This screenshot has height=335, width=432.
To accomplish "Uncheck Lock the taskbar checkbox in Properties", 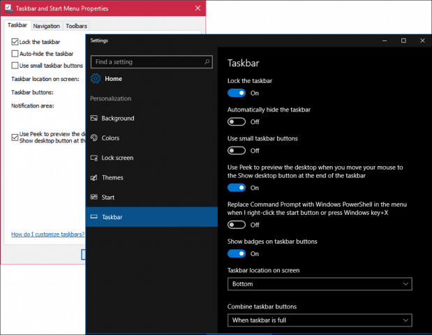I will coord(15,42).
